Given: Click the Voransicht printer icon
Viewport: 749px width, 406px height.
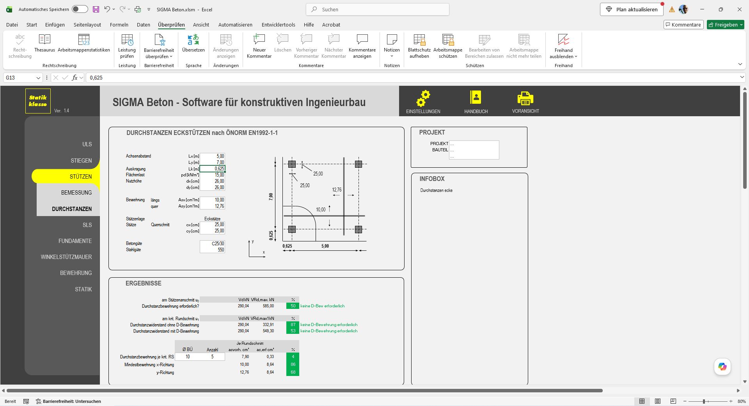Looking at the screenshot, I should [x=525, y=98].
